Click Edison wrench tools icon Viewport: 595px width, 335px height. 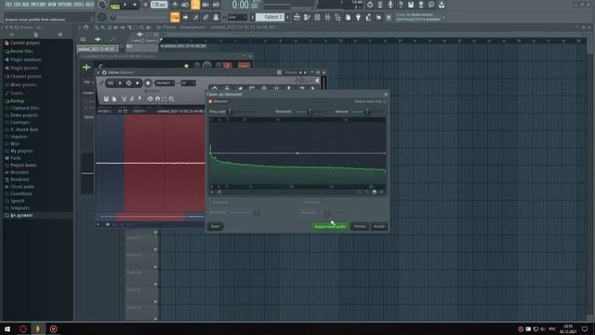[x=132, y=100]
